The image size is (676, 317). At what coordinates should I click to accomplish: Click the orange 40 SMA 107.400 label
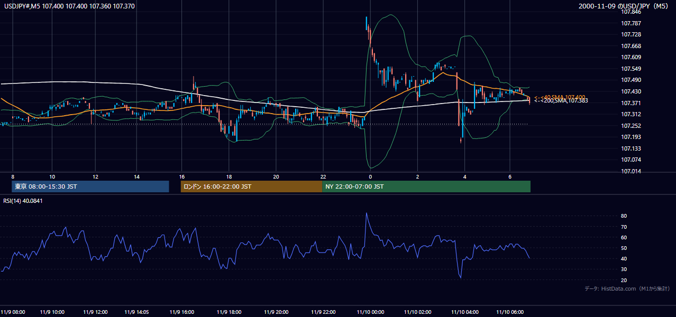click(x=561, y=97)
